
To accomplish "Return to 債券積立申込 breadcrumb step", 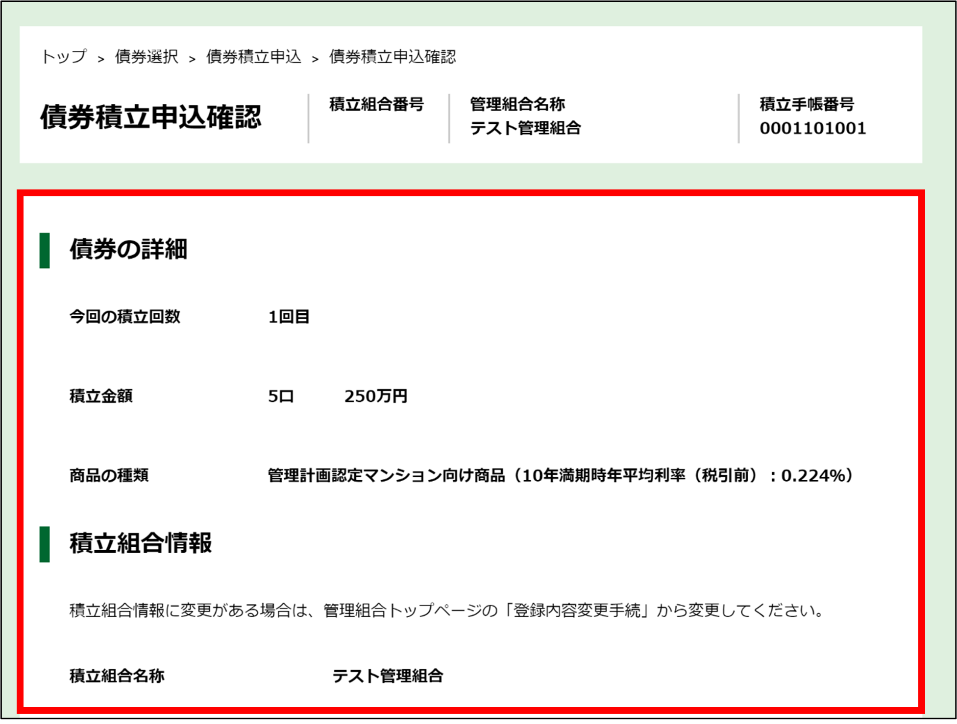I will (253, 57).
